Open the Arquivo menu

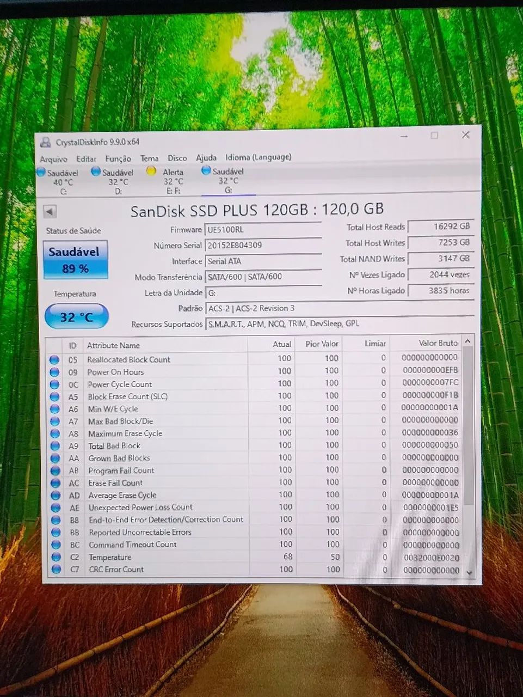(53, 159)
